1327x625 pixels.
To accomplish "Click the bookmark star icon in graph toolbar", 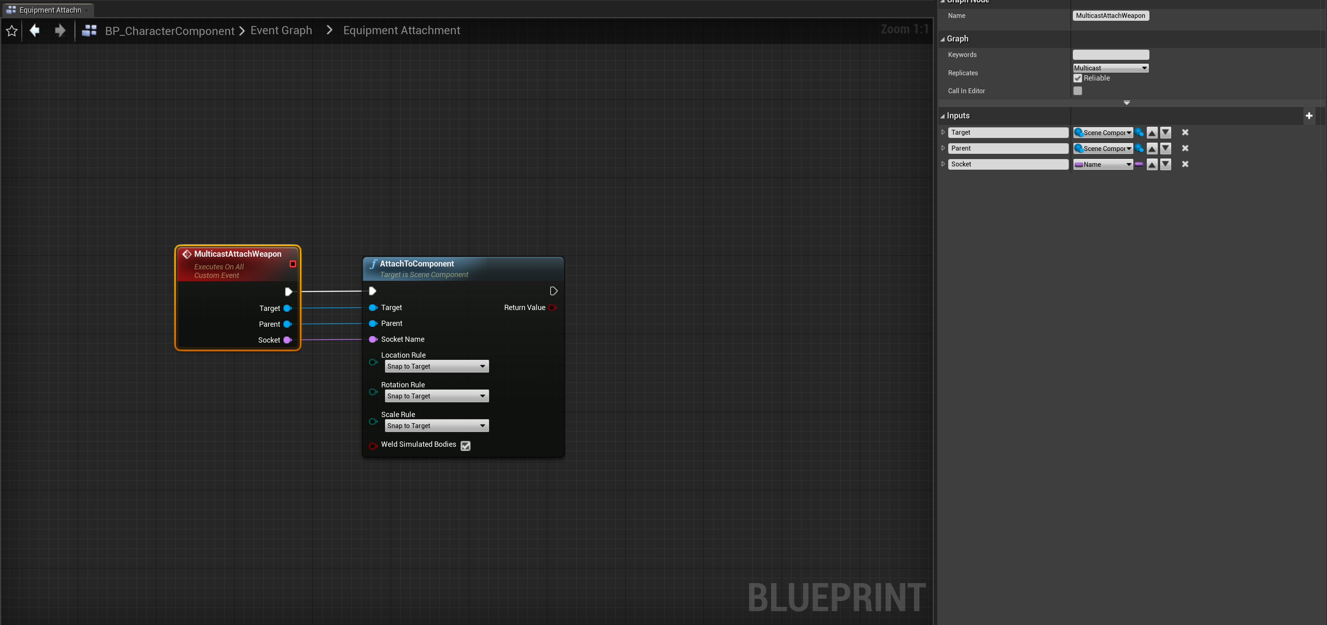I will pos(11,31).
